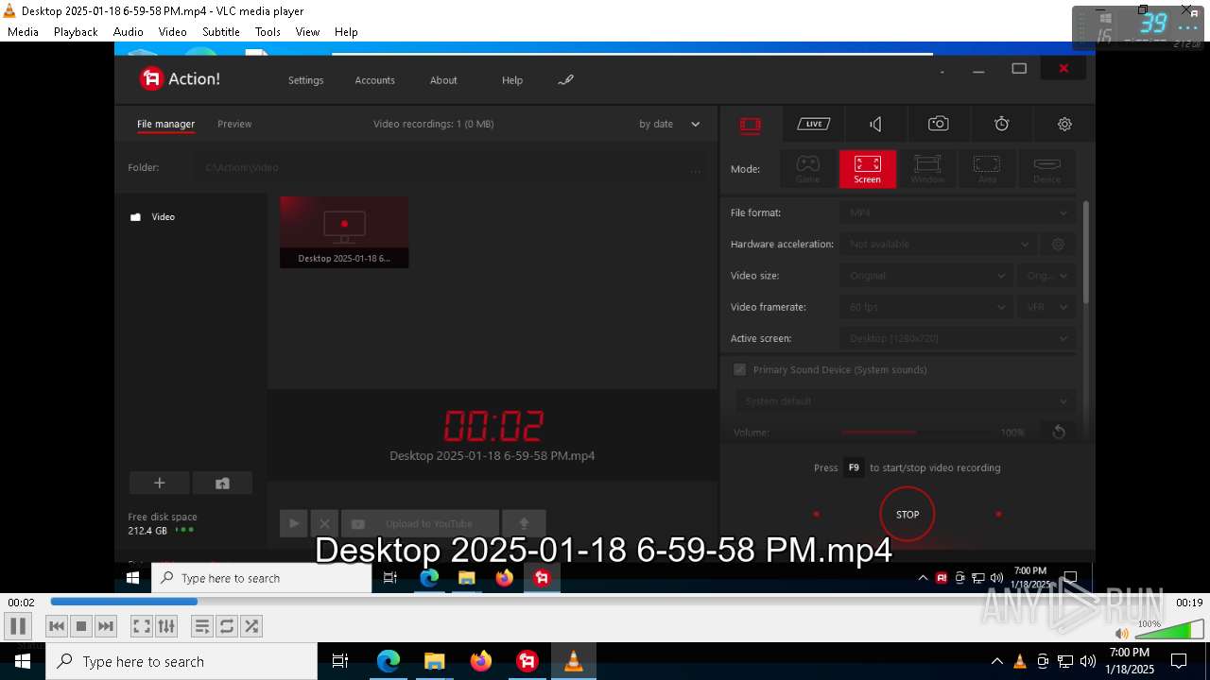Switch to Preview tab
The height and width of the screenshot is (680, 1210).
[x=234, y=124]
